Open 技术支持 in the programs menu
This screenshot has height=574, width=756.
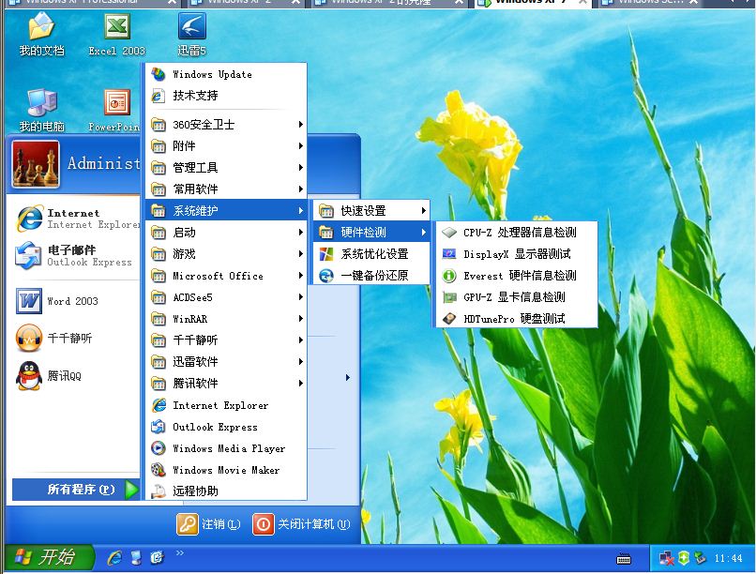pos(226,96)
